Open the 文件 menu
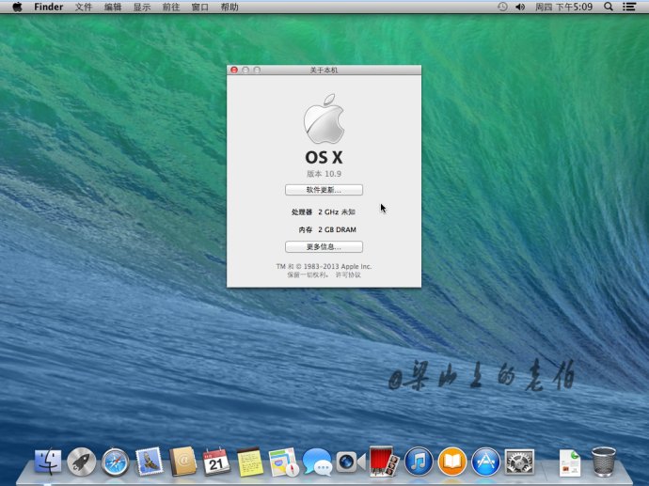 tap(83, 7)
